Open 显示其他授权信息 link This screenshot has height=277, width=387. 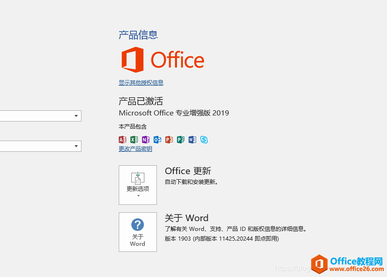[141, 82]
